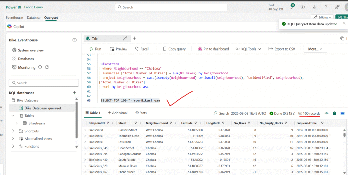
Task: Open the Fabric Demo workspace link
Action: (x=34, y=7)
